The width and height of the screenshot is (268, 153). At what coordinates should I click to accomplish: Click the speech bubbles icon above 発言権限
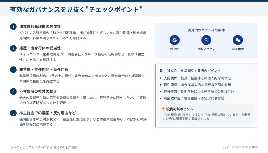tap(238, 40)
